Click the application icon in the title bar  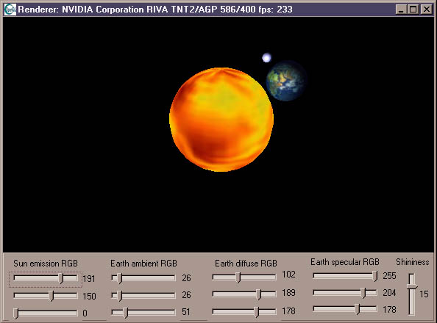[x=10, y=10]
